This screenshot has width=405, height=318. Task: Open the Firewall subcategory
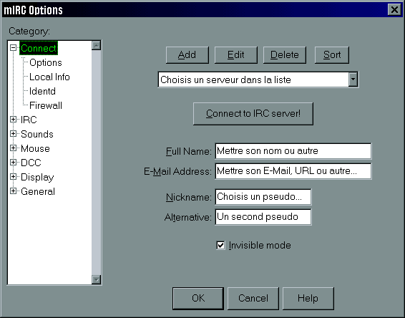[46, 105]
